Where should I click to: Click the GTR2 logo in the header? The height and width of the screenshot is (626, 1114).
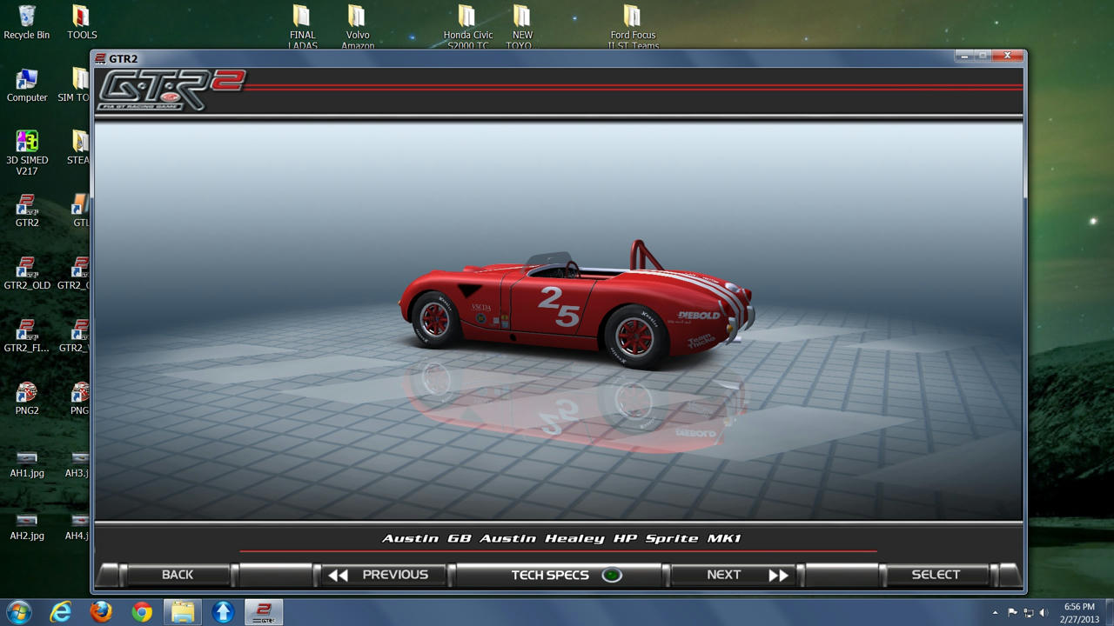click(171, 90)
